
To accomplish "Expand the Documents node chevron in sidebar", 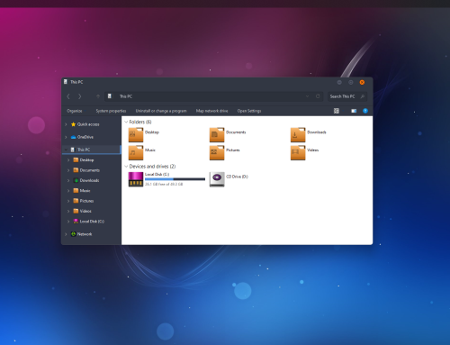I will 68,170.
